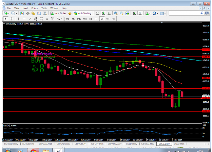Click the search magnifier icon
The image size is (212, 152).
pos(201,13)
